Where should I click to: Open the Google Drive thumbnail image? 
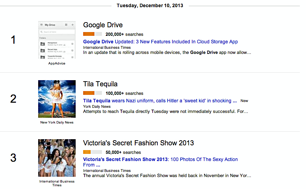click(x=57, y=40)
